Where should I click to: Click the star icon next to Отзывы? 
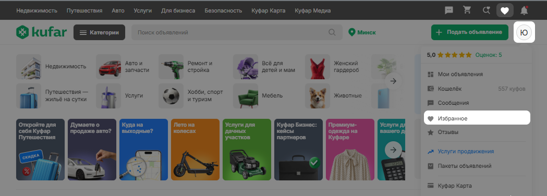click(x=431, y=132)
